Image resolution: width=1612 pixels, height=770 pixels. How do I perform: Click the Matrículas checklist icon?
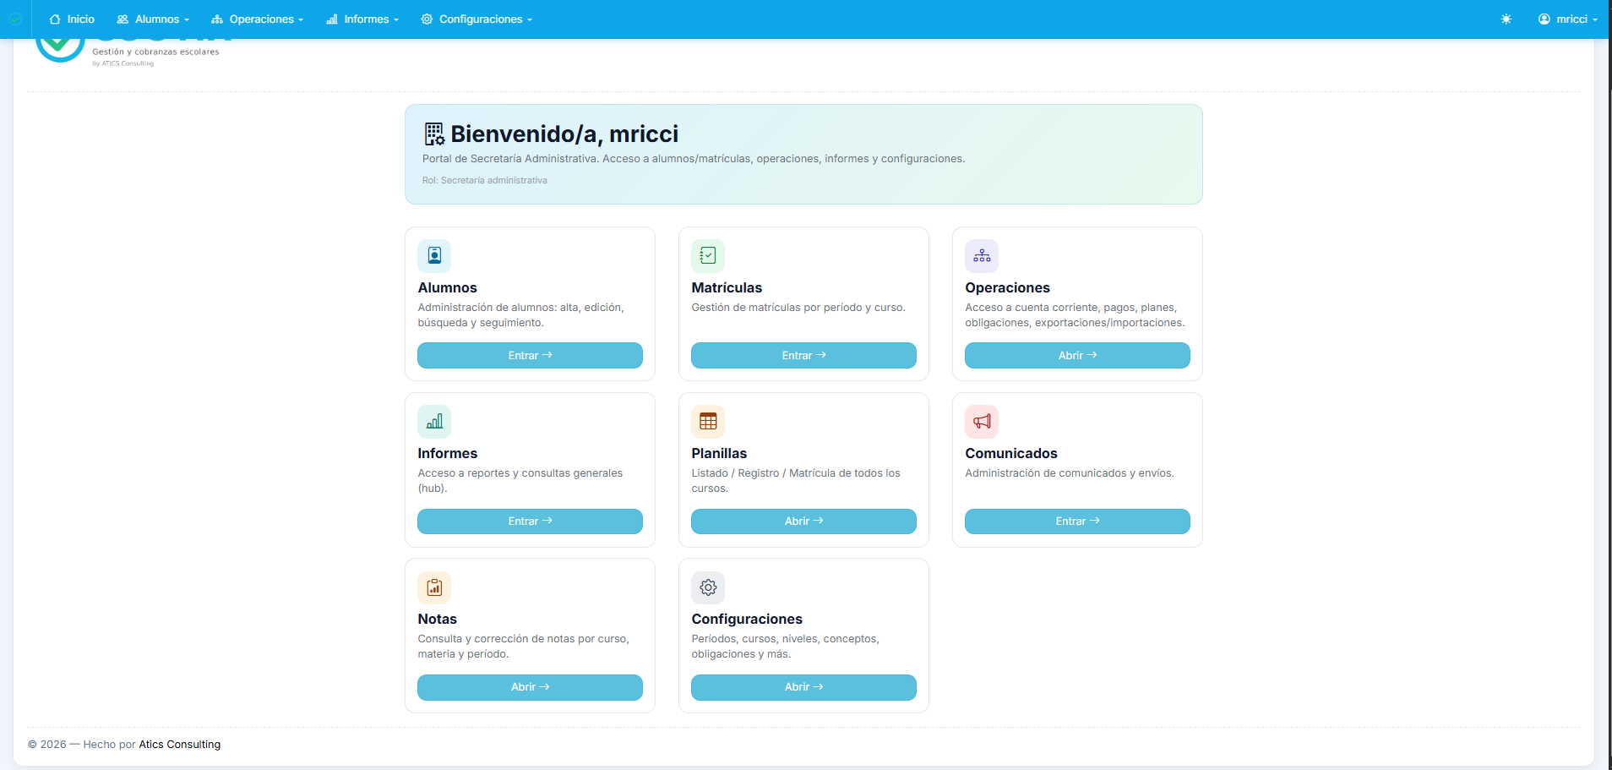point(708,255)
